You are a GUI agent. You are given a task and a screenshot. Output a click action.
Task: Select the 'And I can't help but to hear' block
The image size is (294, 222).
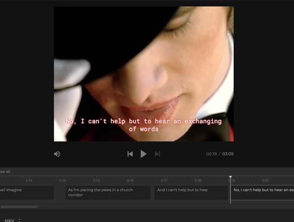pyautogui.click(x=191, y=193)
